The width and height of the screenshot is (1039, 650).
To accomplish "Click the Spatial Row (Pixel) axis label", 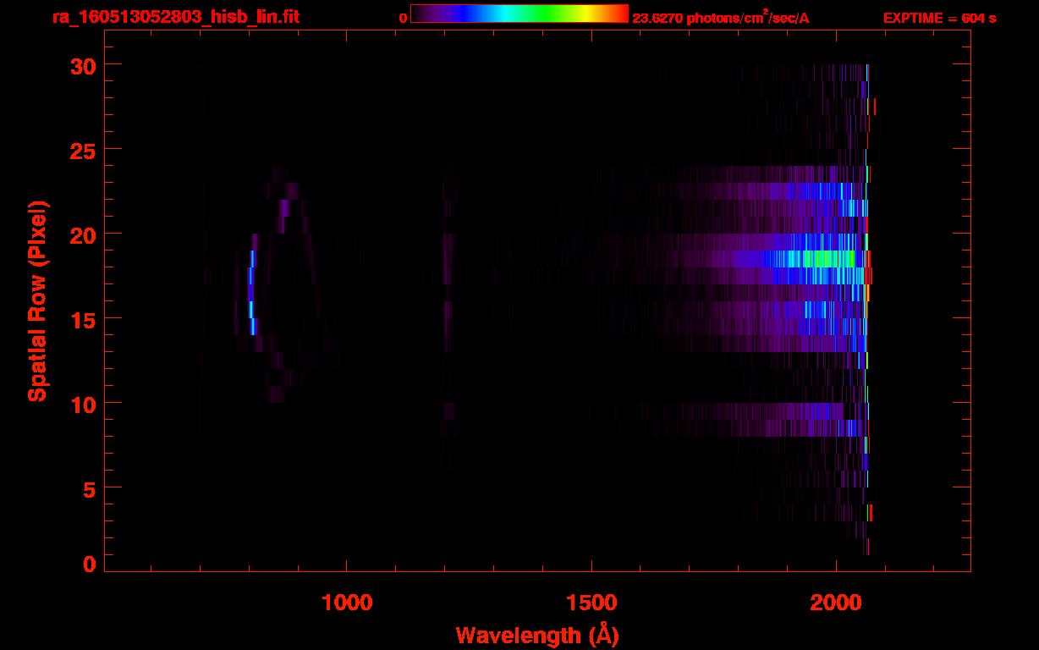I will [x=36, y=300].
